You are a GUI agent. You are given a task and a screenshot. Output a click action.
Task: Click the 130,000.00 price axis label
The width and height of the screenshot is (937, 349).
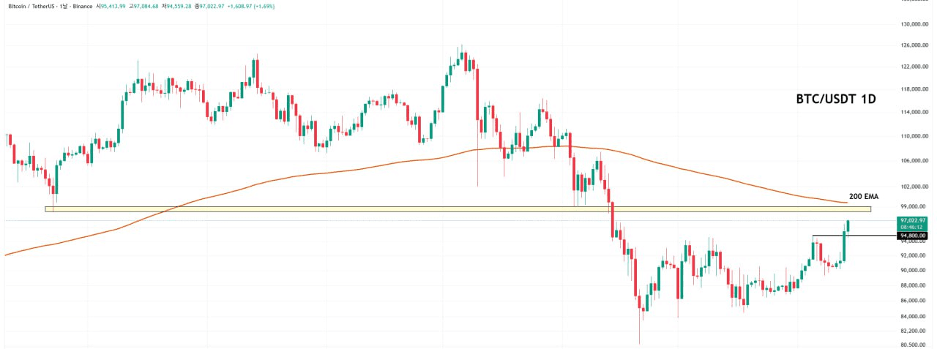914,24
